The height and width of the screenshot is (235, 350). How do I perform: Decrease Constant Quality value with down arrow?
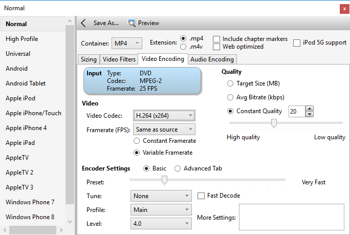click(x=309, y=114)
